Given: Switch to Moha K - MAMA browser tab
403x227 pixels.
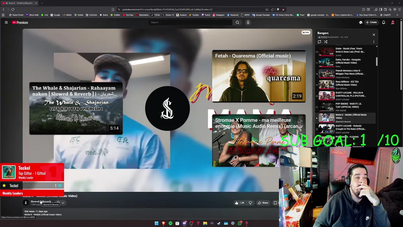Looking at the screenshot, I should coord(20,3).
